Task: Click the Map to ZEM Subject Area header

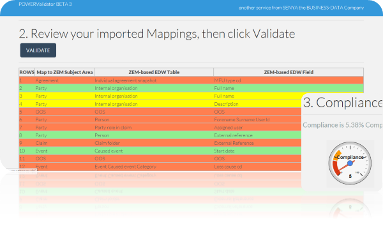Action: [64, 72]
